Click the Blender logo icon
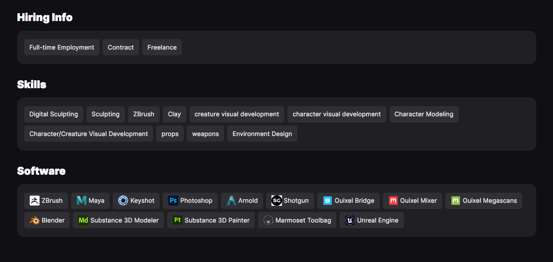 tap(35, 220)
